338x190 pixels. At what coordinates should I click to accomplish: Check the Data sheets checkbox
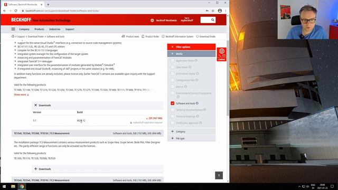point(173,67)
